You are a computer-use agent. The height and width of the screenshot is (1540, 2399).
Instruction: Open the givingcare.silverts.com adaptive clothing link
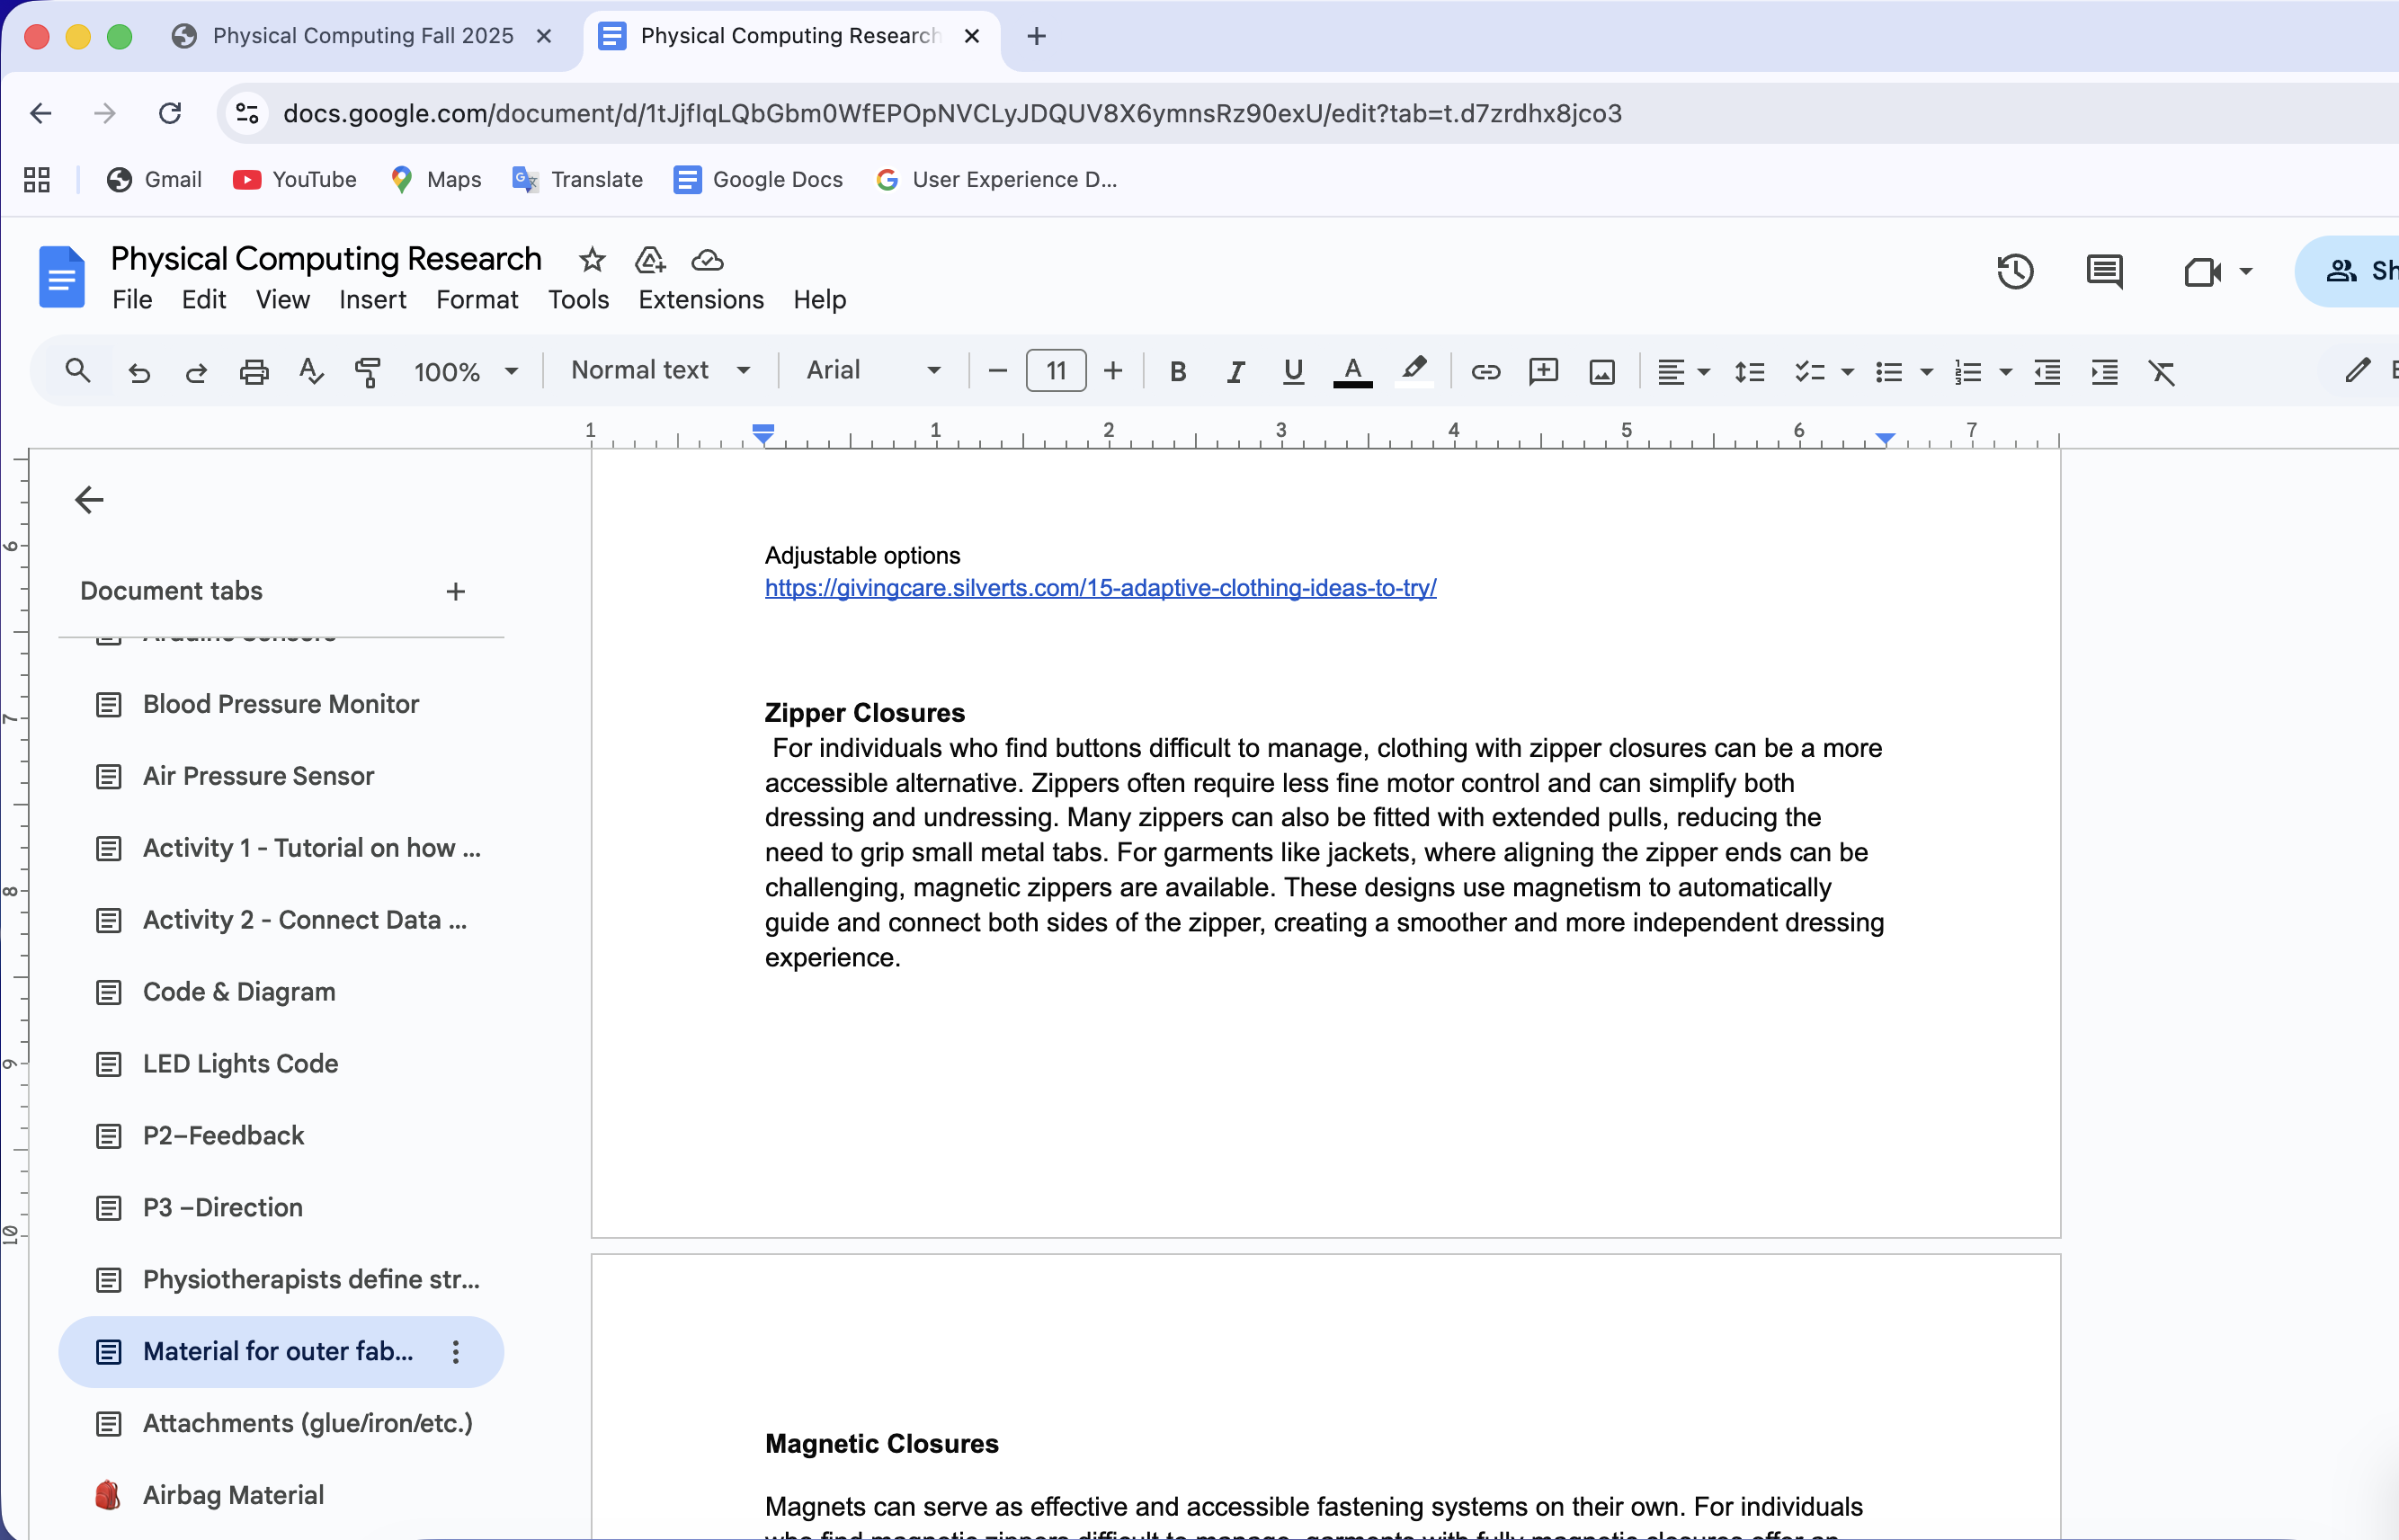(1100, 588)
